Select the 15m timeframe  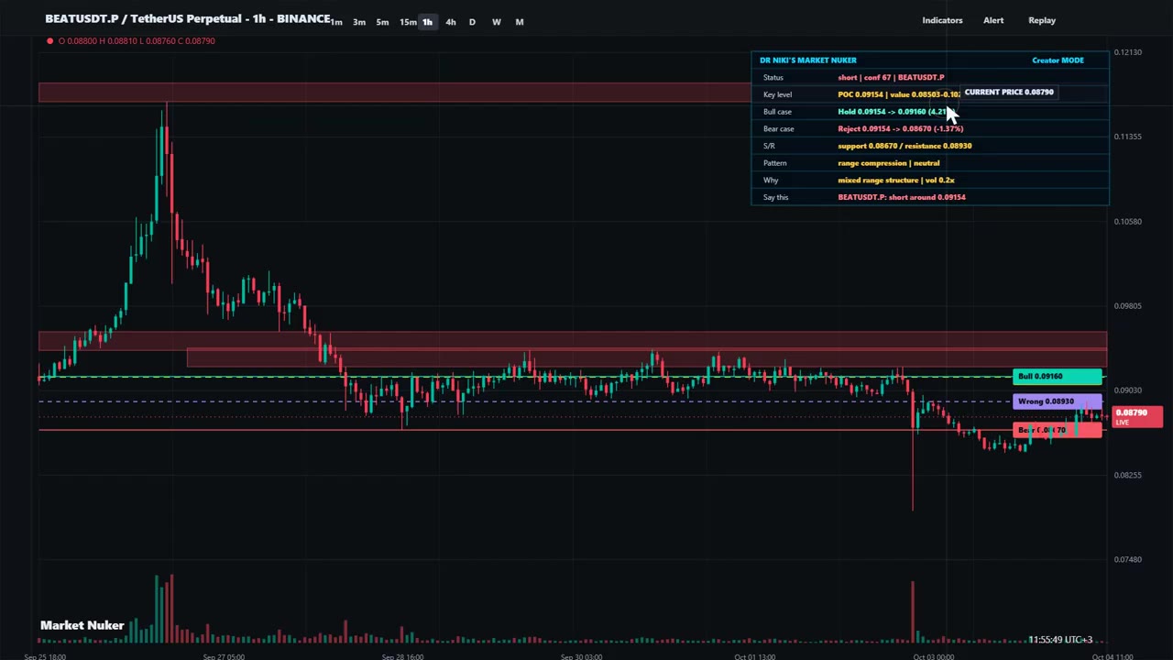[408, 22]
